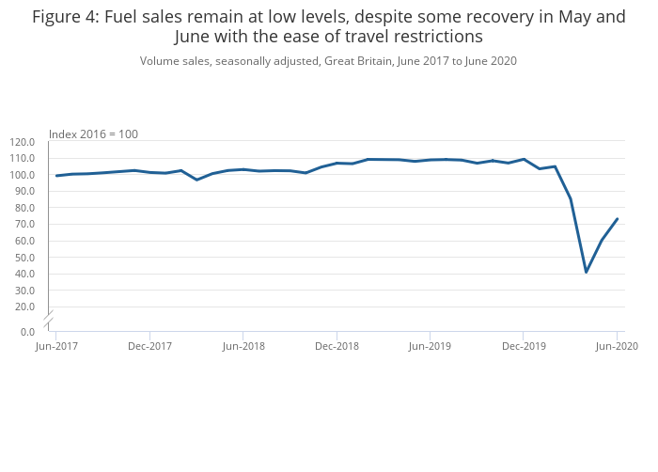Select the Jun-2017 x-axis label

(55, 346)
